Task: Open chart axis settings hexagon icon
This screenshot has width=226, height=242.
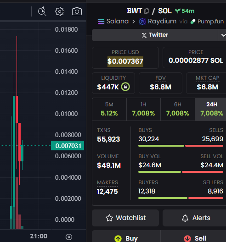Action: point(69,237)
